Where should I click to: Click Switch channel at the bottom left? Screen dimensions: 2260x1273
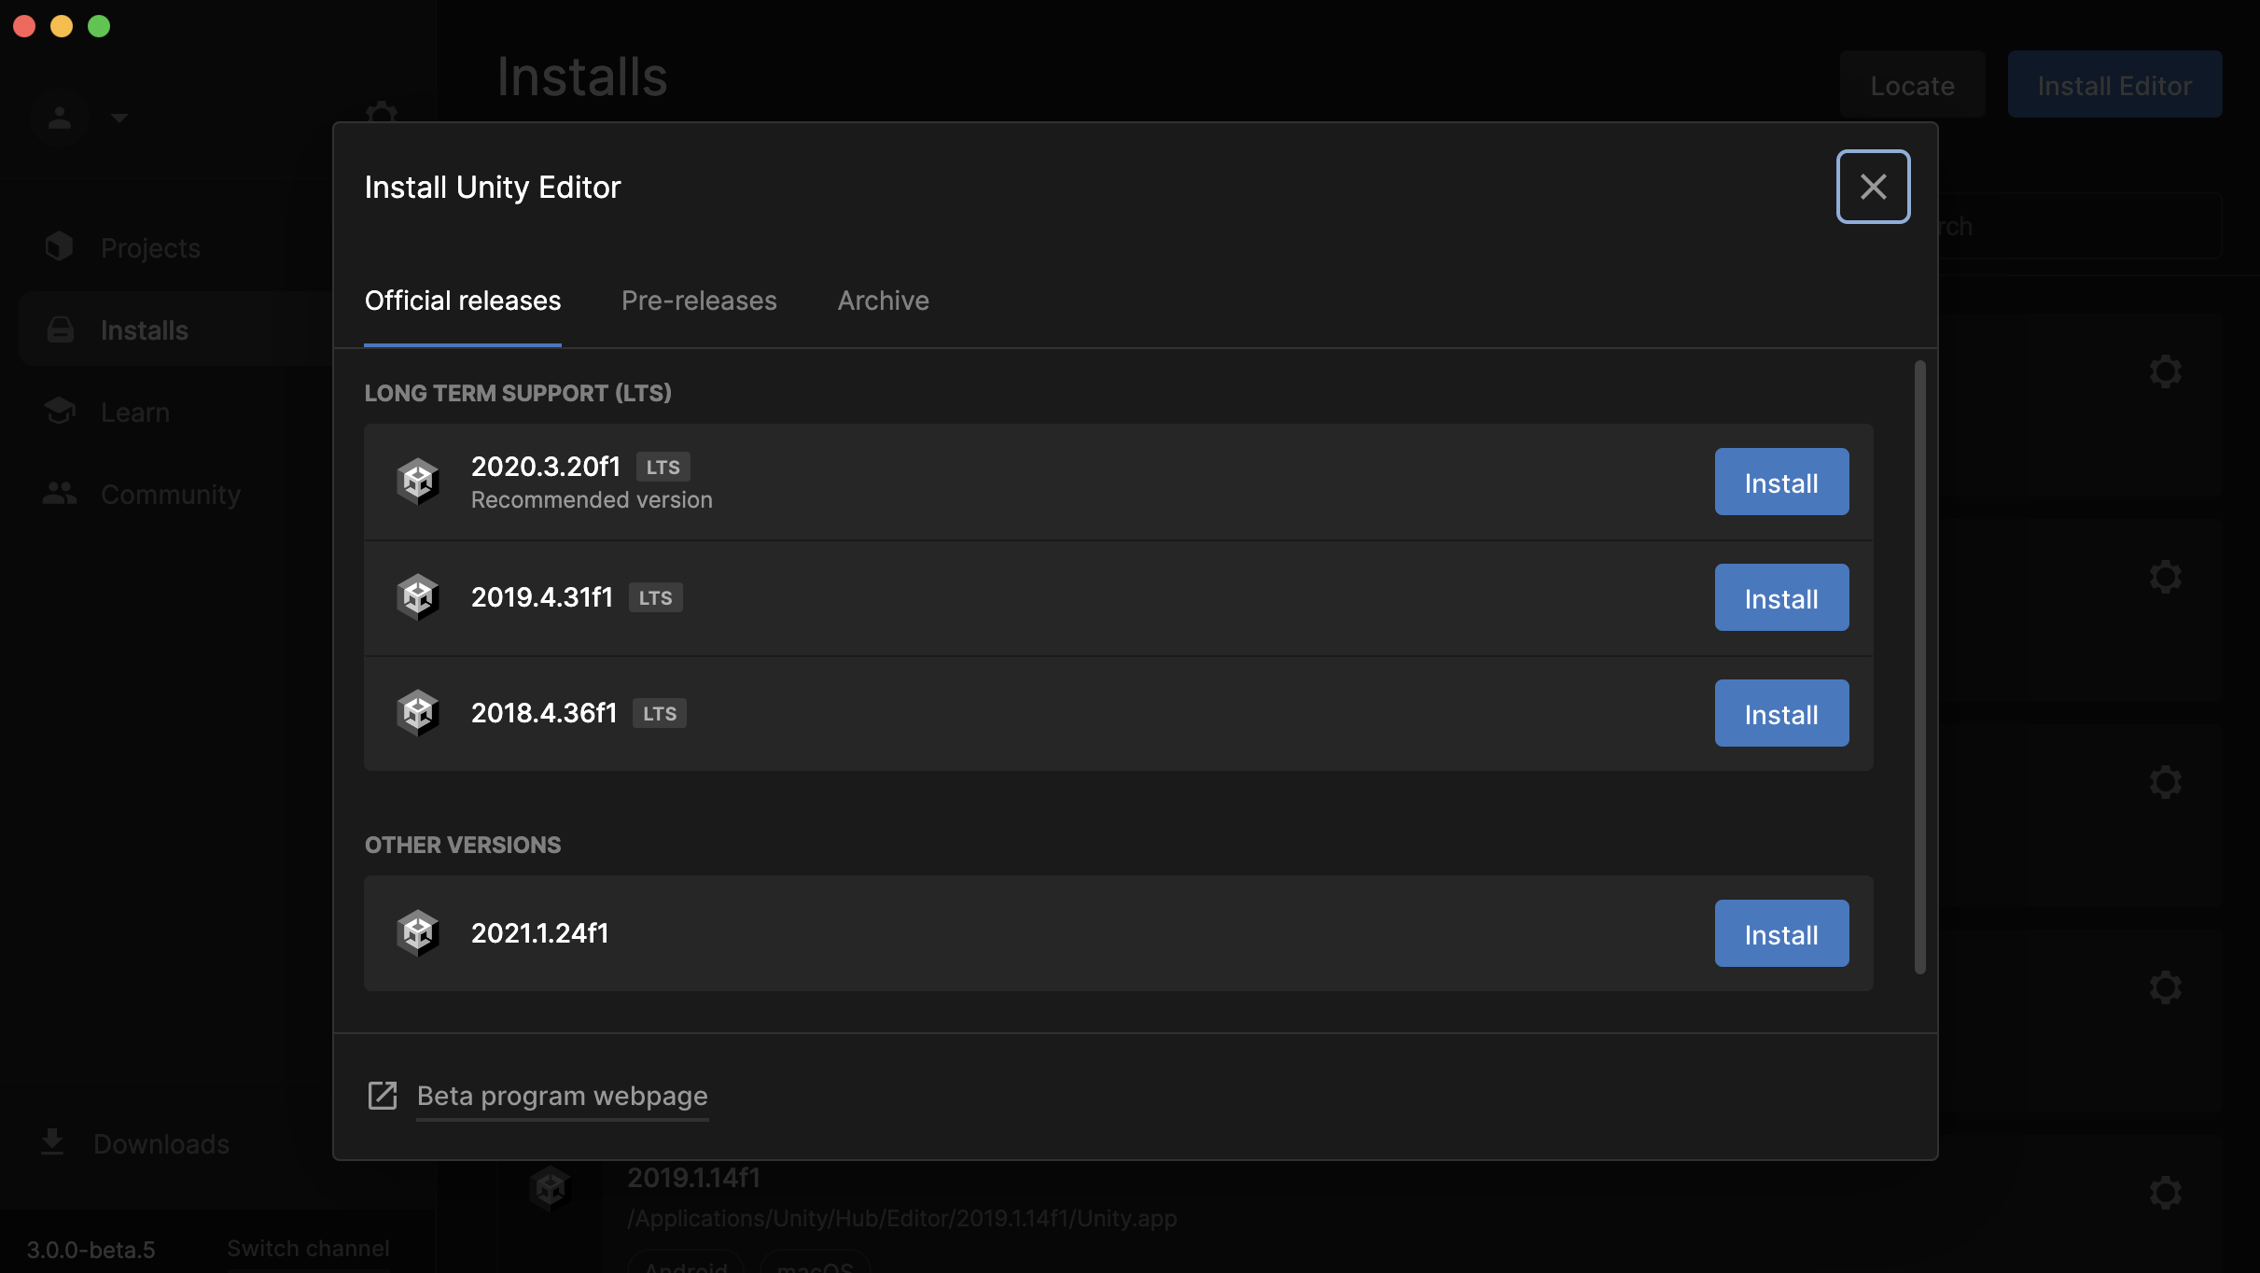point(308,1249)
